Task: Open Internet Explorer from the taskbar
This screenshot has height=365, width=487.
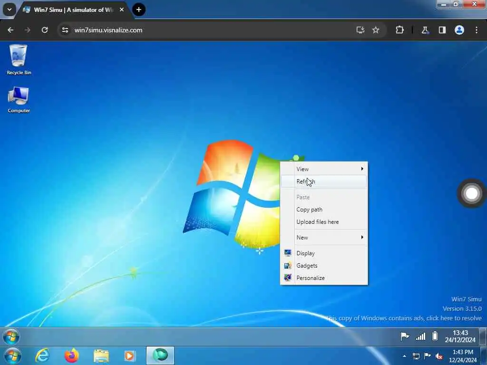Action: 42,355
